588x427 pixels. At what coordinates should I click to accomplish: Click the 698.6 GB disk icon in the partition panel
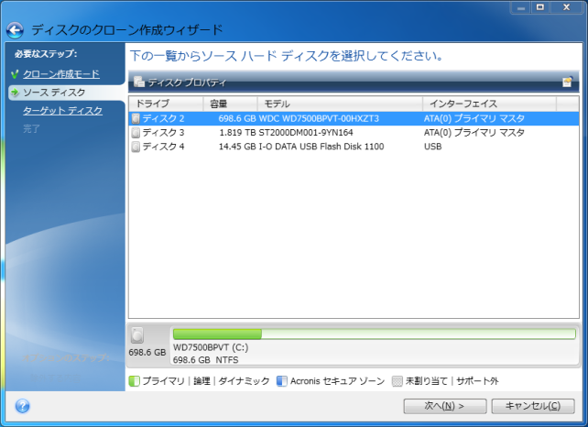[137, 335]
